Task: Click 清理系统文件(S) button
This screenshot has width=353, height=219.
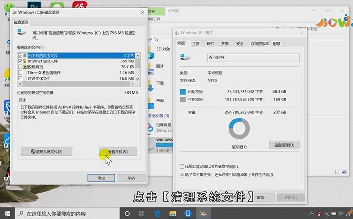Action: coord(46,152)
